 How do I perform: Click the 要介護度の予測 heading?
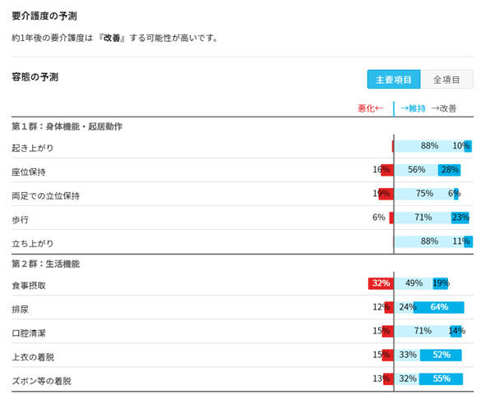coord(44,16)
